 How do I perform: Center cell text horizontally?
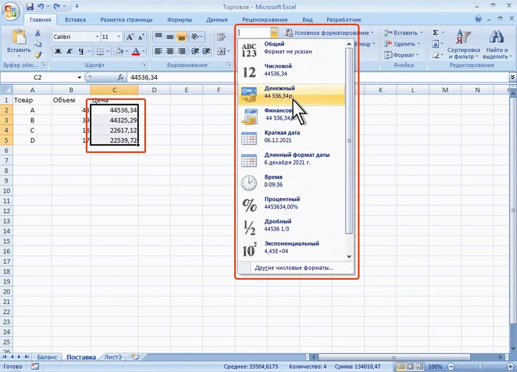[x=170, y=51]
